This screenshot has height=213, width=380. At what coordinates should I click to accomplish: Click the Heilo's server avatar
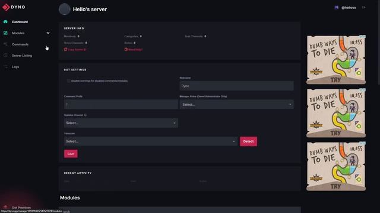[65, 9]
